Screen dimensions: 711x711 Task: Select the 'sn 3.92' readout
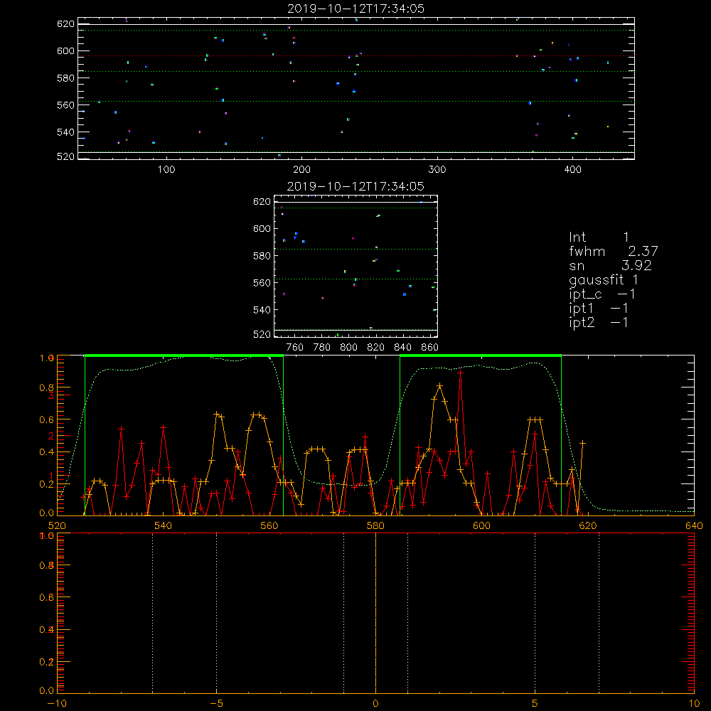click(x=610, y=266)
